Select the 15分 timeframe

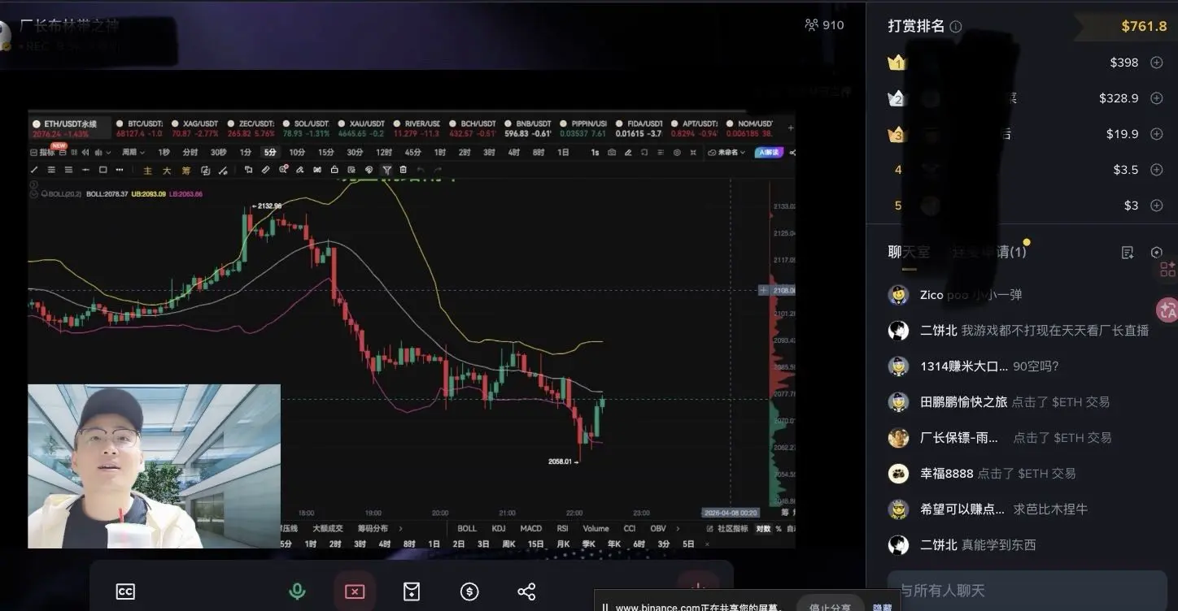[x=325, y=152]
